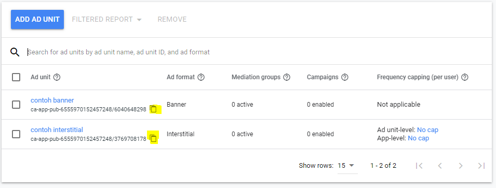
Task: Check the contoh banner row checkbox
Action: point(16,105)
